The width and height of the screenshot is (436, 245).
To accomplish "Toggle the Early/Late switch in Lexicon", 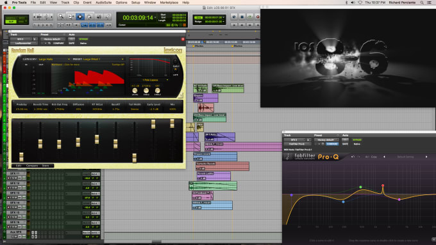I will pos(176,68).
